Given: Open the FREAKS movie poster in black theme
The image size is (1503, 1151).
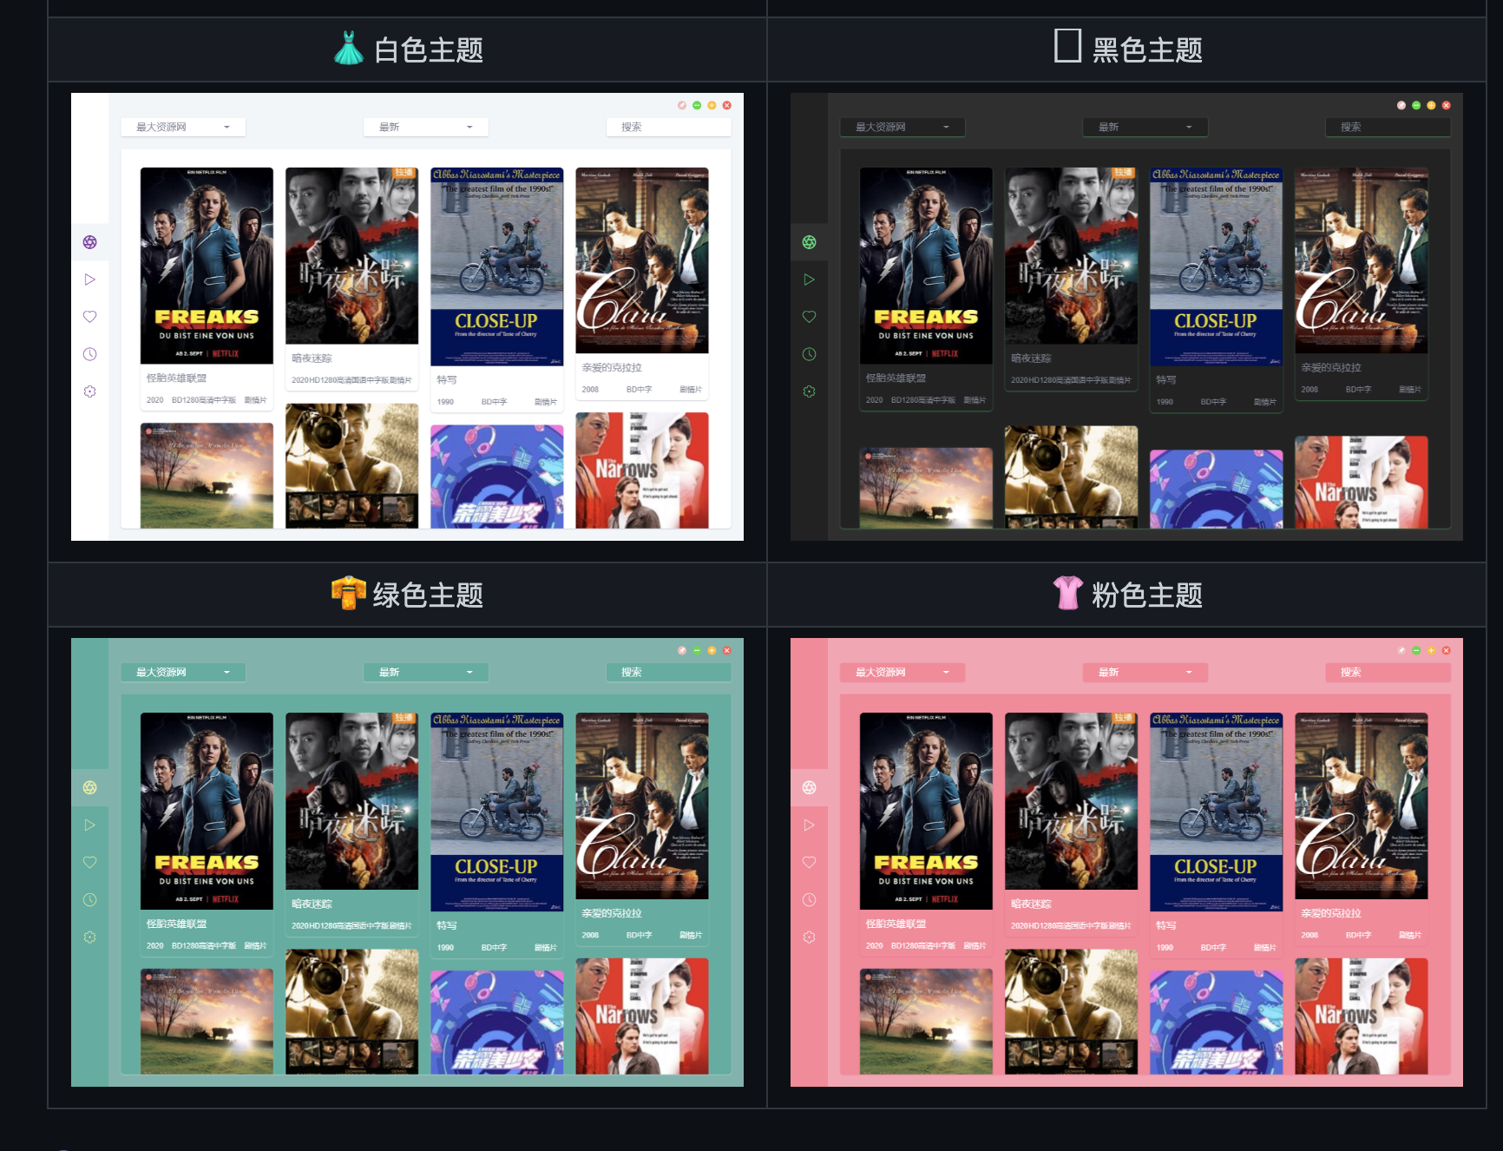Looking at the screenshot, I should (x=926, y=266).
